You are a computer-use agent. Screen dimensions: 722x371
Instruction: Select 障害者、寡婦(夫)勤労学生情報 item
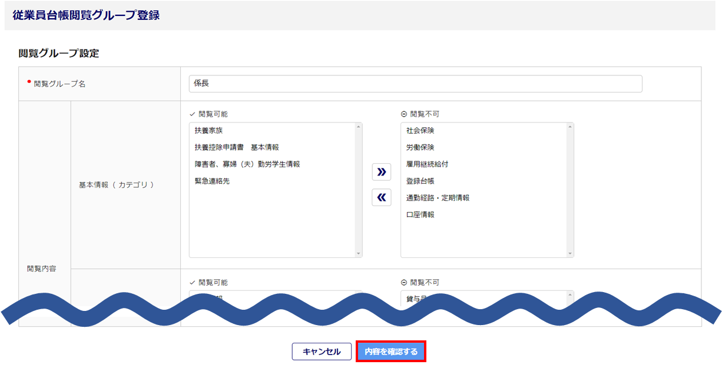pyautogui.click(x=247, y=164)
